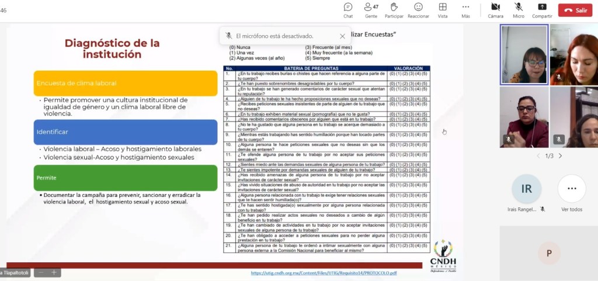The image size is (598, 281).
Task: Leave the meeting with Salir
Action: 575,10
